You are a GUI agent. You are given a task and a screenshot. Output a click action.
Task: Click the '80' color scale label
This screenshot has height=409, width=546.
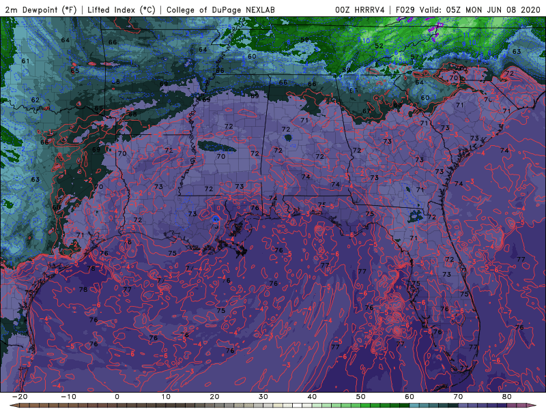507,397
